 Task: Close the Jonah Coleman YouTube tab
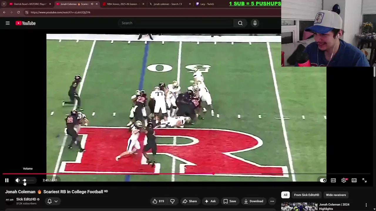point(97,4)
